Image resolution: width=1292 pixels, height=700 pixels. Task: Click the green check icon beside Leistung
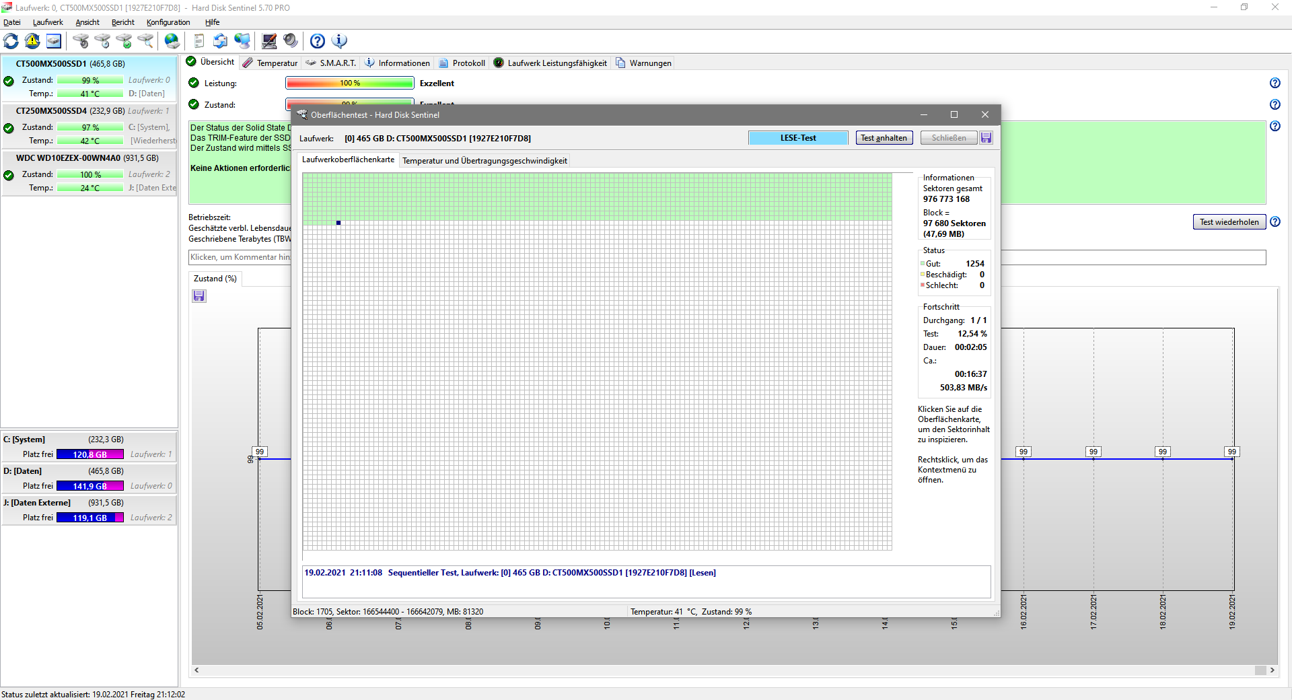pyautogui.click(x=194, y=83)
